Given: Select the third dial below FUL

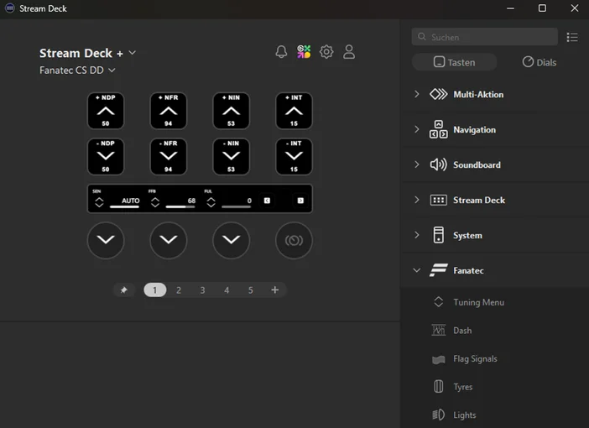Looking at the screenshot, I should click(231, 241).
